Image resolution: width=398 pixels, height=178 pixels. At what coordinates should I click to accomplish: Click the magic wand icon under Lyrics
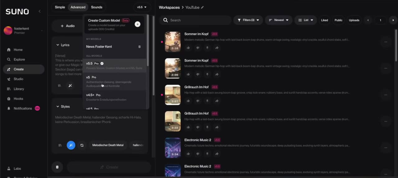click(70, 86)
